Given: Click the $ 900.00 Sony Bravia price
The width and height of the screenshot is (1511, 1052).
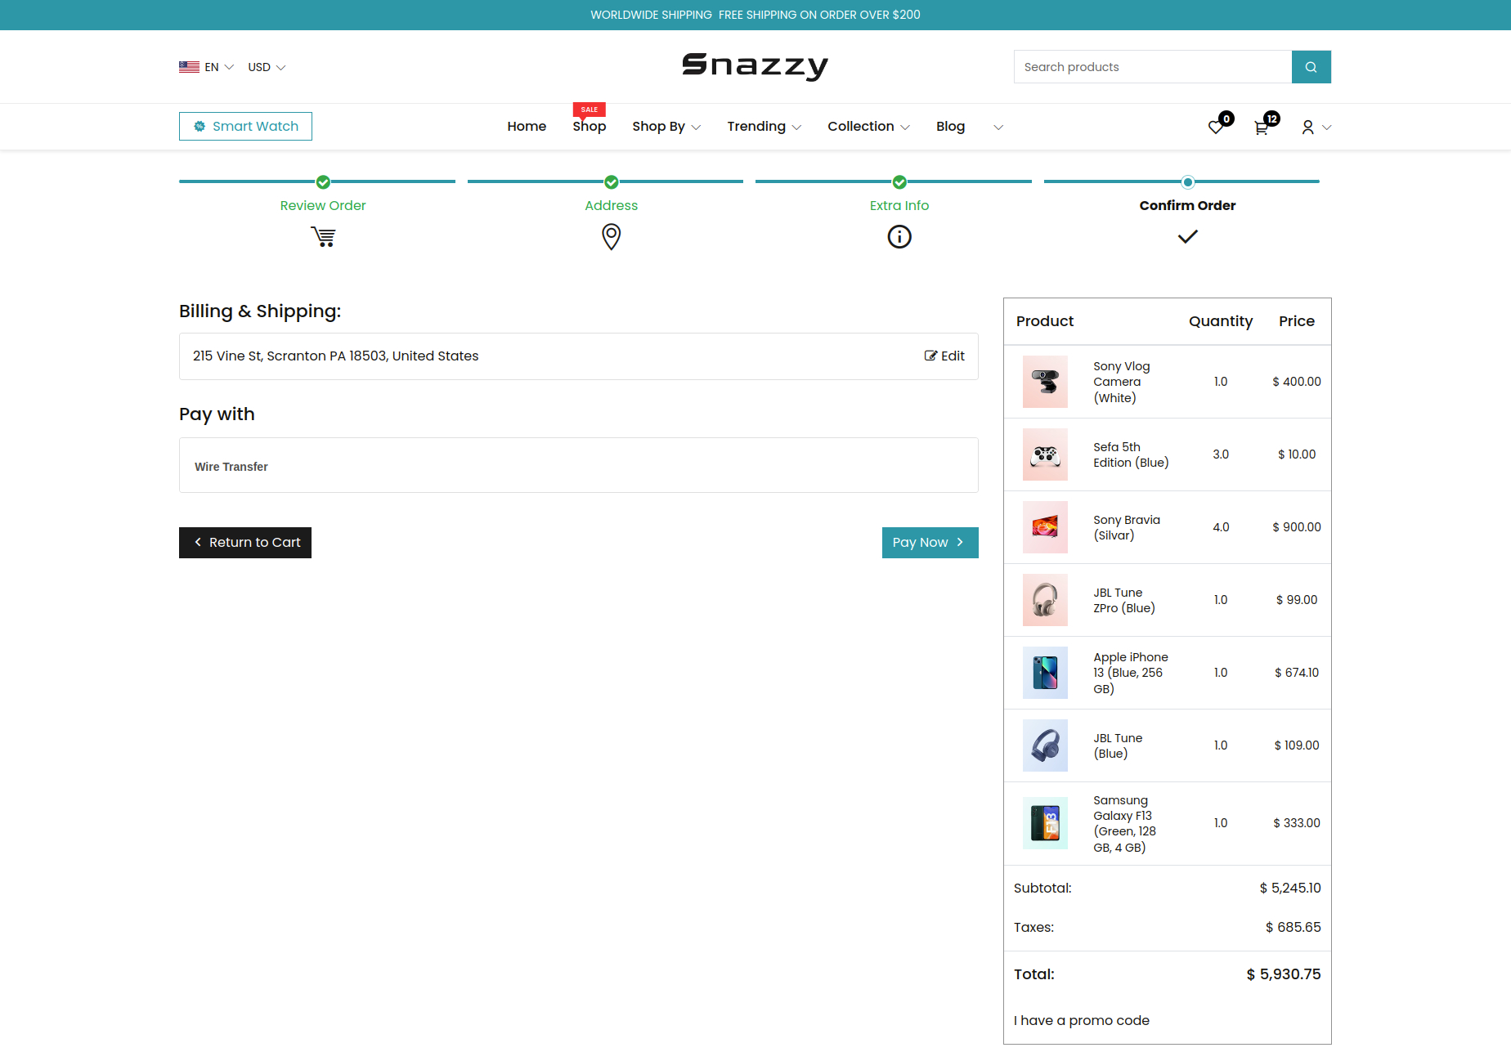Looking at the screenshot, I should pos(1297,527).
